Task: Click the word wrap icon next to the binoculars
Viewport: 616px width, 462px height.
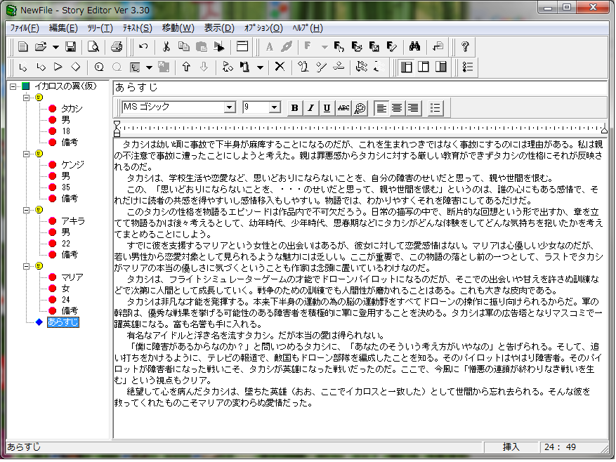Action: point(438,47)
